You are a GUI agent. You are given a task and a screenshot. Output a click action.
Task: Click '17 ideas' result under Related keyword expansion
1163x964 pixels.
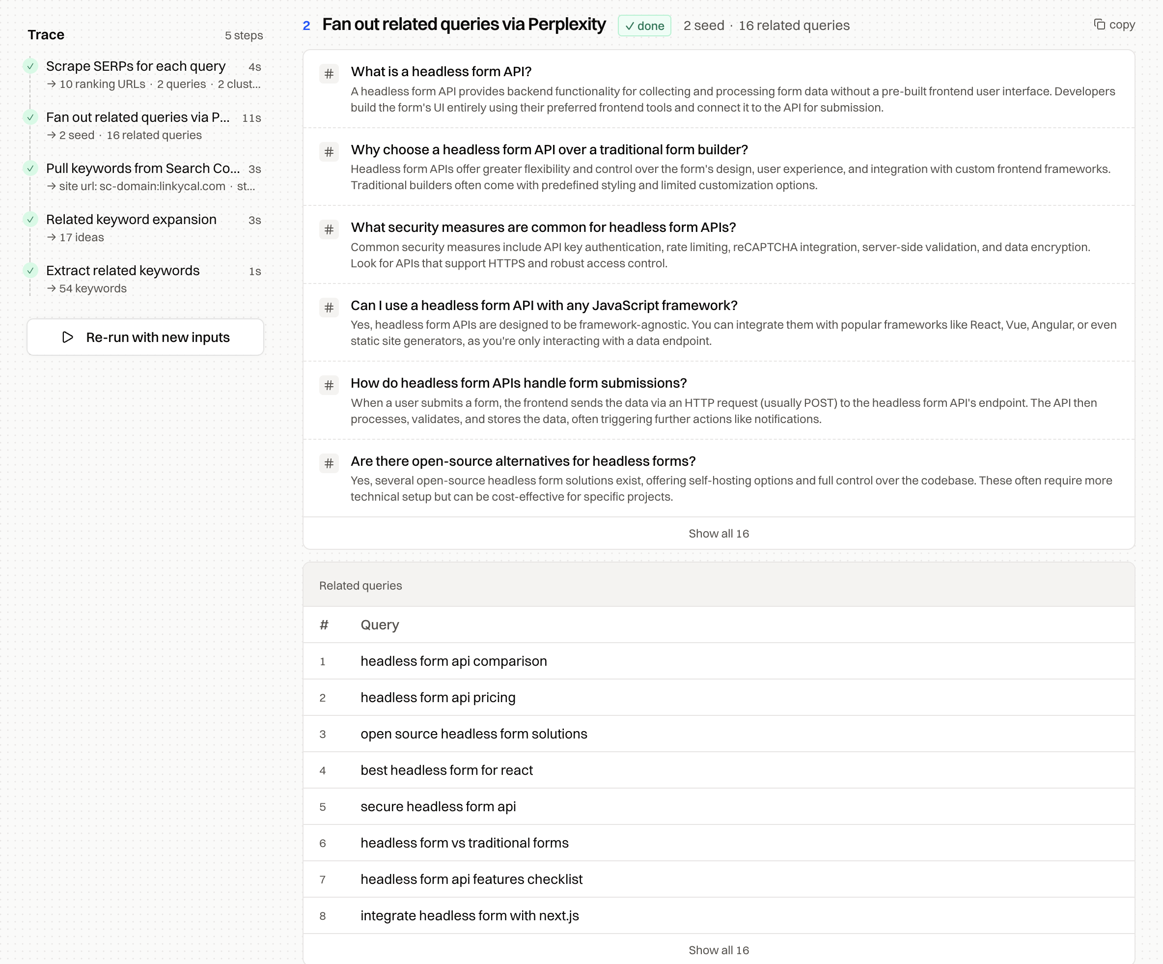(82, 237)
